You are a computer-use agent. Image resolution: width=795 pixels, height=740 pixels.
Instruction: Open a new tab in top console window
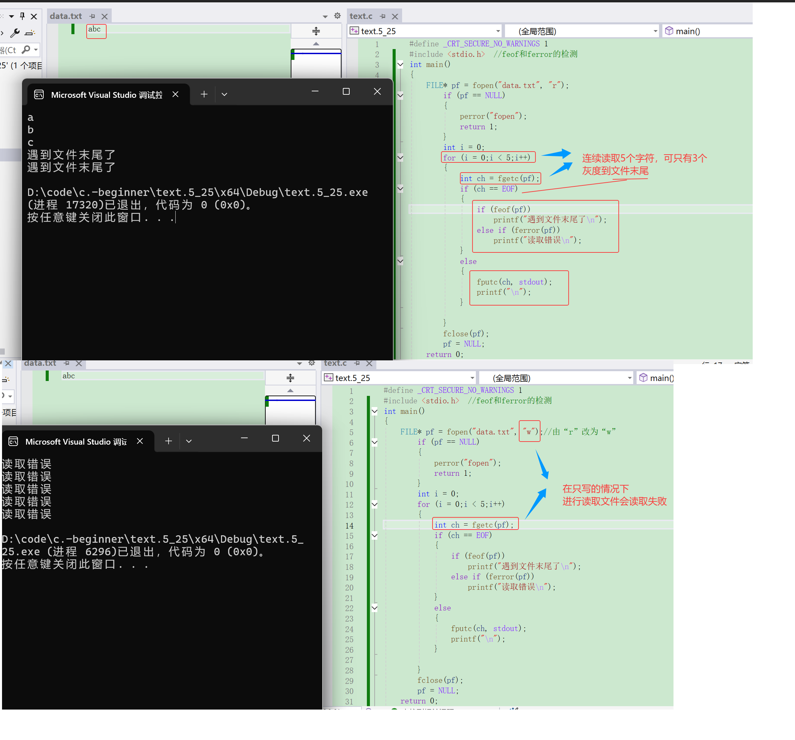204,94
